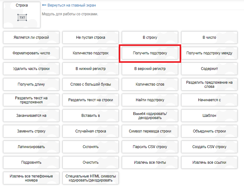Open Извлечь все телефонные номера action
The width and height of the screenshot is (244, 189).
[x=31, y=178]
